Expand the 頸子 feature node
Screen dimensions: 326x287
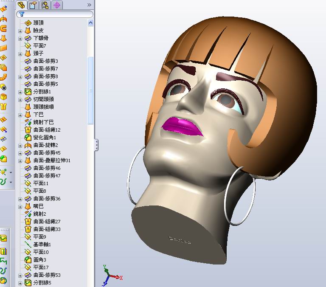(20, 54)
